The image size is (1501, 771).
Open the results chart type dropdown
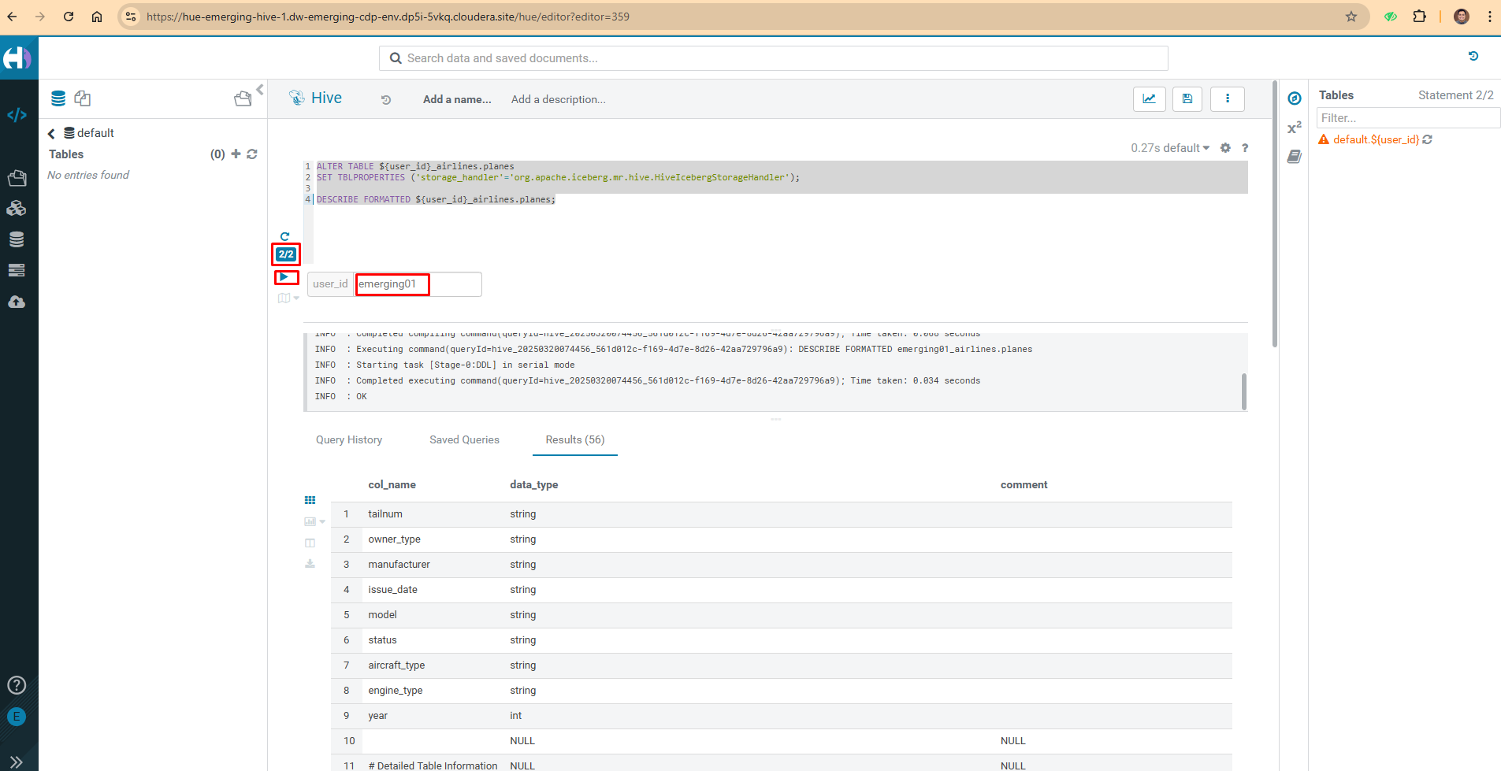(x=314, y=521)
